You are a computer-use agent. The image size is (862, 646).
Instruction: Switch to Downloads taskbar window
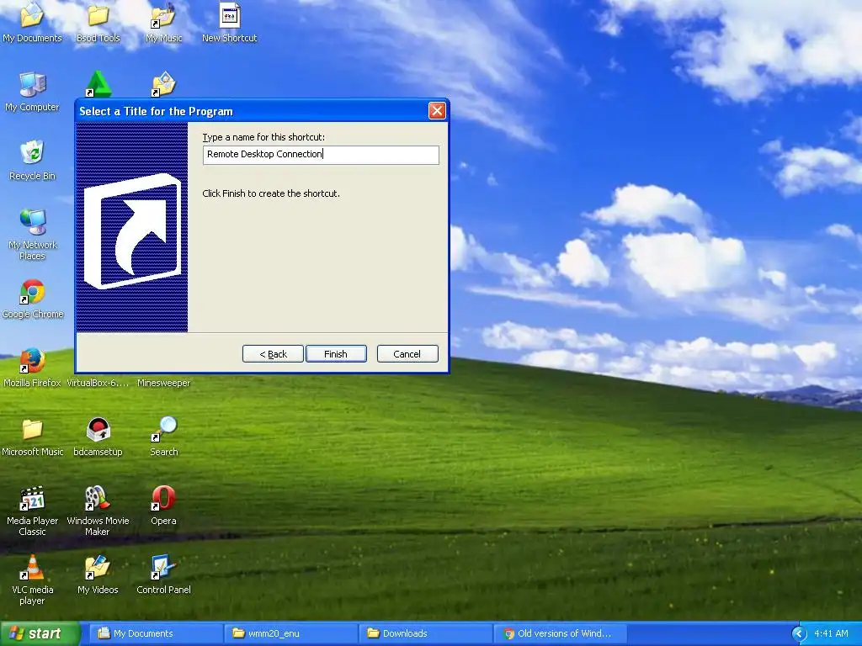425,633
